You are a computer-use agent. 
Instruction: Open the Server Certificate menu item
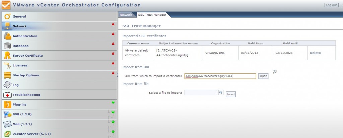[x=59, y=56]
